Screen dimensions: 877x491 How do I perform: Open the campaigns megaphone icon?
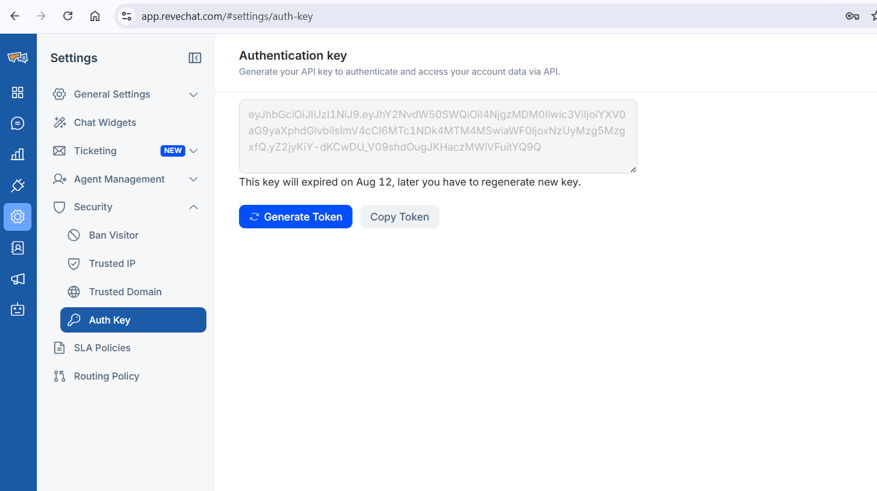pos(18,279)
